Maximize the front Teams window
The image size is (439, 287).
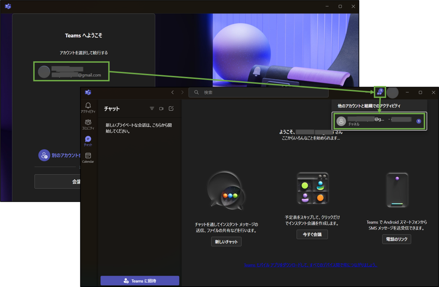(x=420, y=92)
